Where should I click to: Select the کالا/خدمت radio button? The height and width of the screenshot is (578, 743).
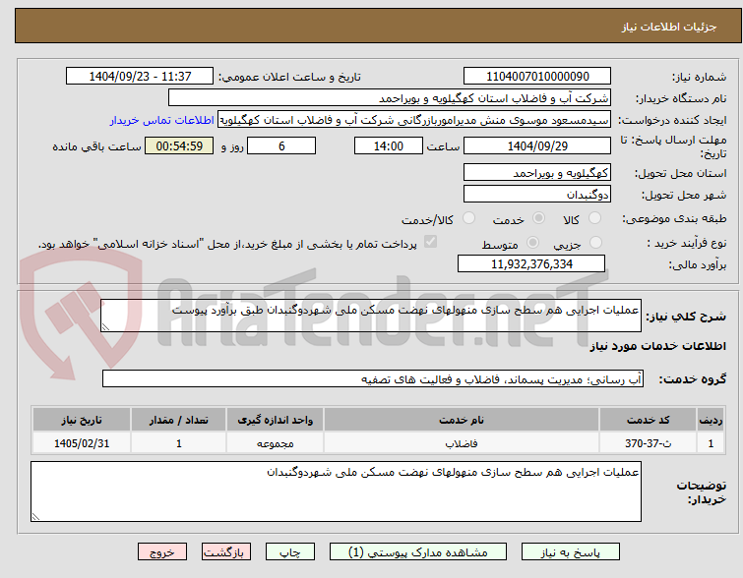(x=468, y=218)
